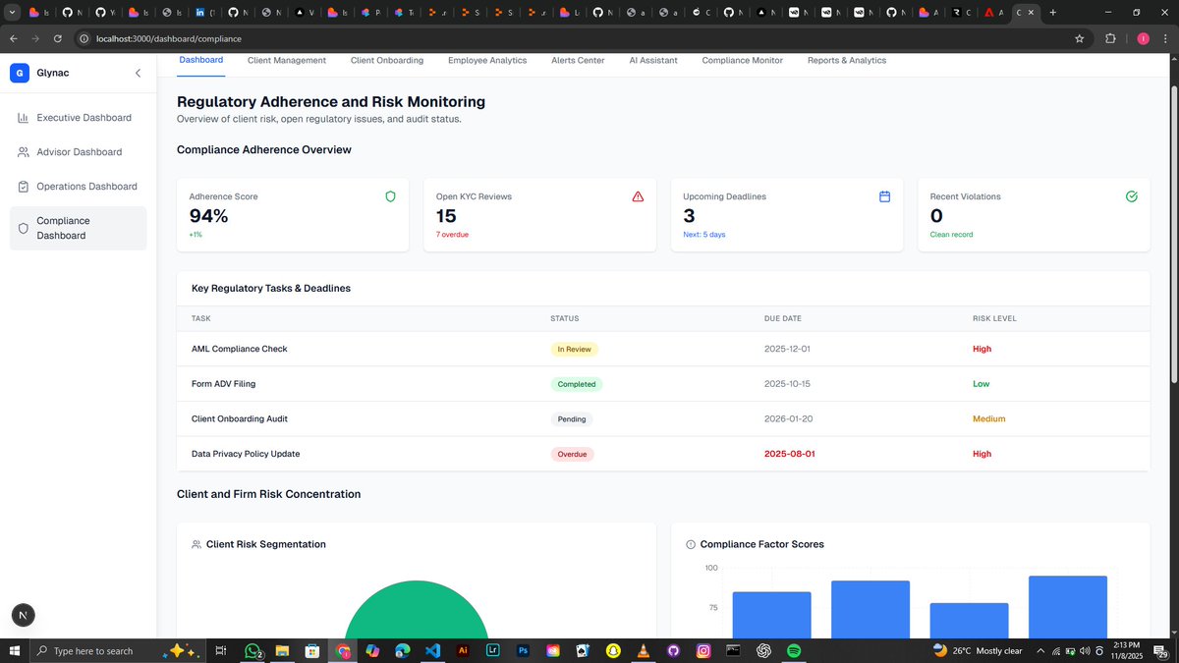Open WhatsApp from the taskbar
Viewport: 1179px width, 663px height.
(x=253, y=650)
